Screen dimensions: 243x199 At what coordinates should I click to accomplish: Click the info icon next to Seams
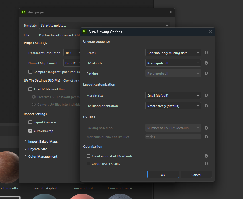point(206,53)
